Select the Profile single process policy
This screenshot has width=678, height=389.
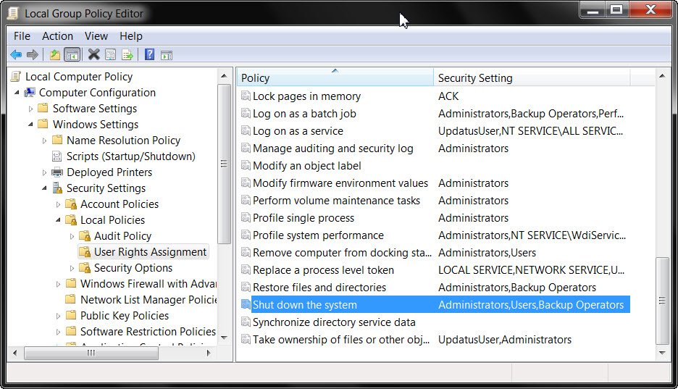pyautogui.click(x=304, y=217)
